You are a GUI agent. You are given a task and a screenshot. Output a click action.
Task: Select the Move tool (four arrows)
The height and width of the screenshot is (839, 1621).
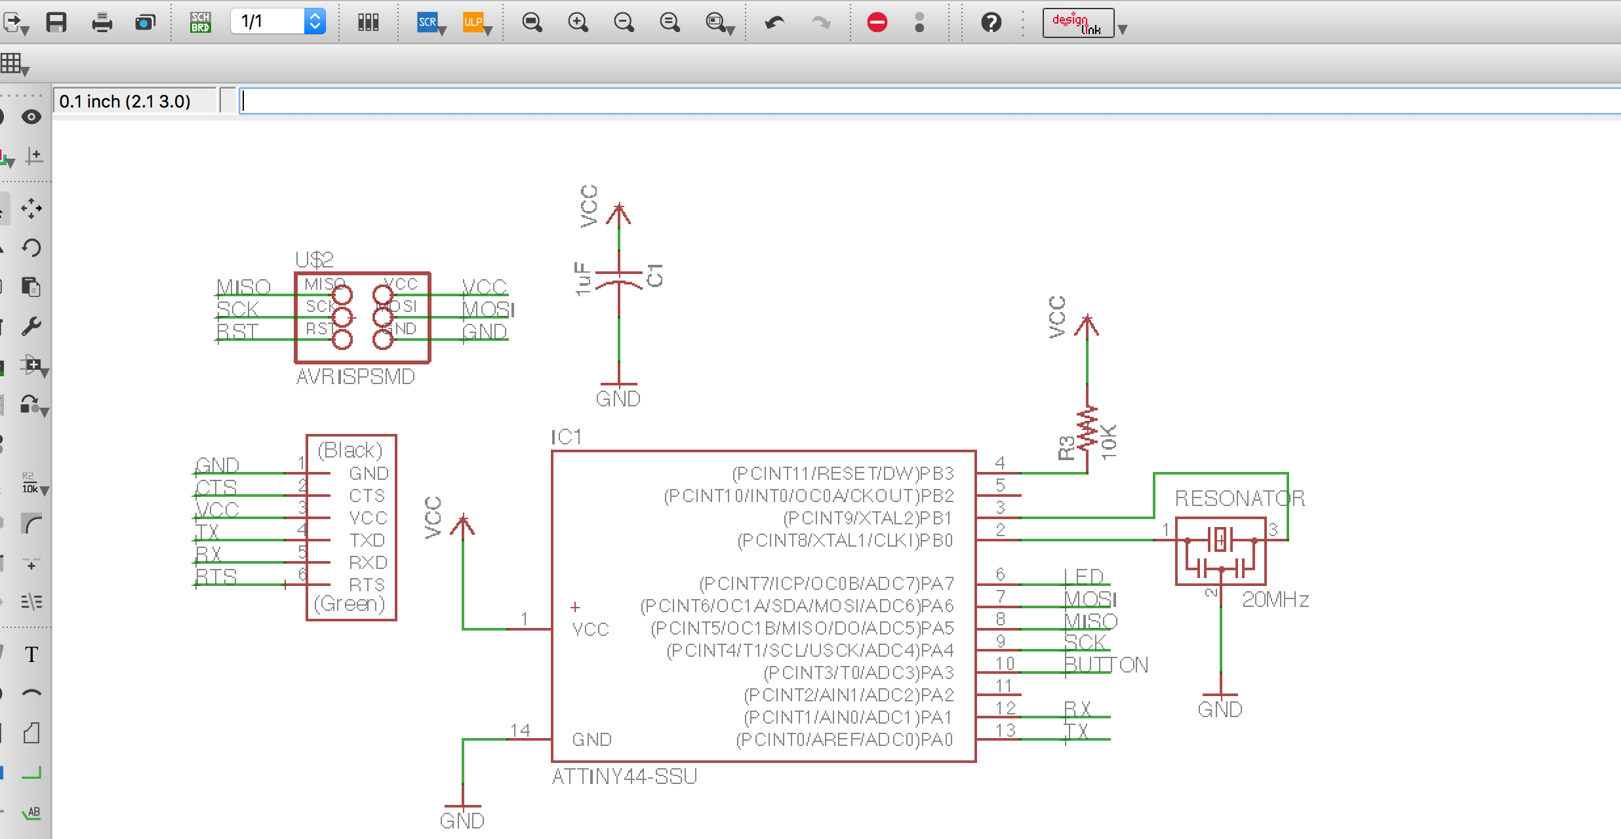pos(31,208)
